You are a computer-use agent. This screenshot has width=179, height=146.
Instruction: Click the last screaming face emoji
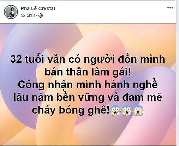tap(138, 110)
